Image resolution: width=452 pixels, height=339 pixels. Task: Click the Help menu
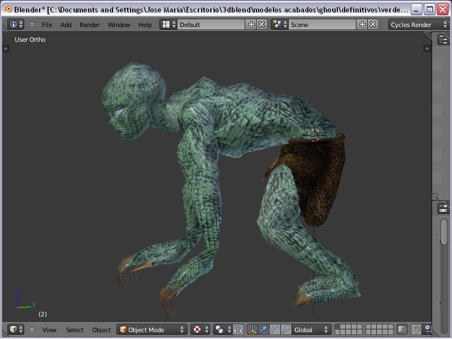pos(145,25)
